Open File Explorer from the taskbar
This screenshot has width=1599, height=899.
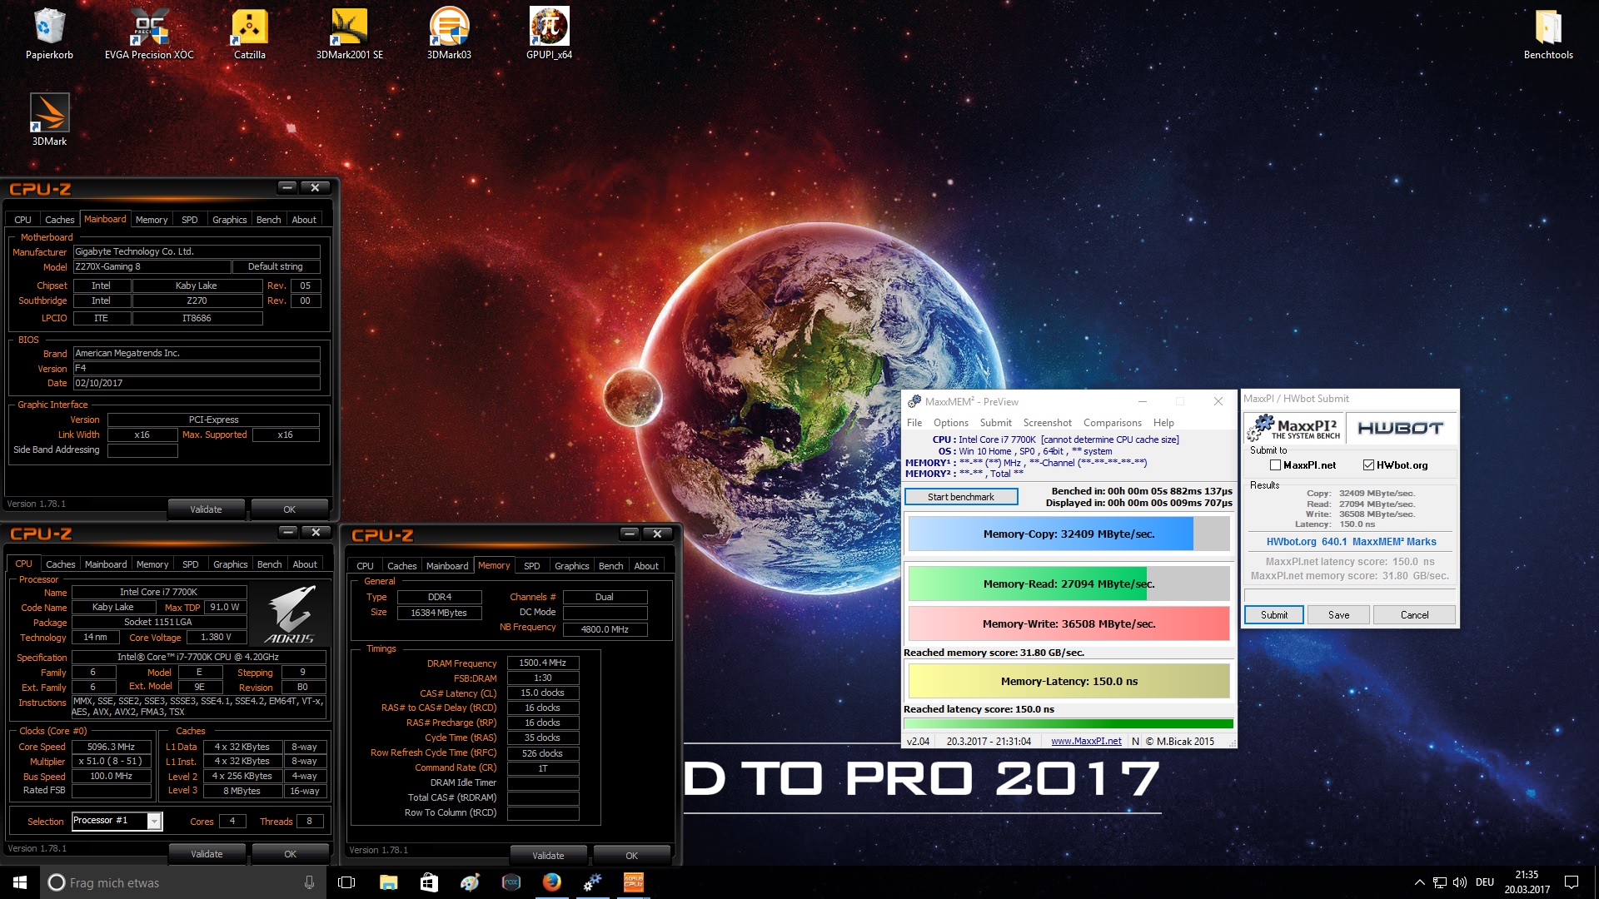click(x=388, y=882)
